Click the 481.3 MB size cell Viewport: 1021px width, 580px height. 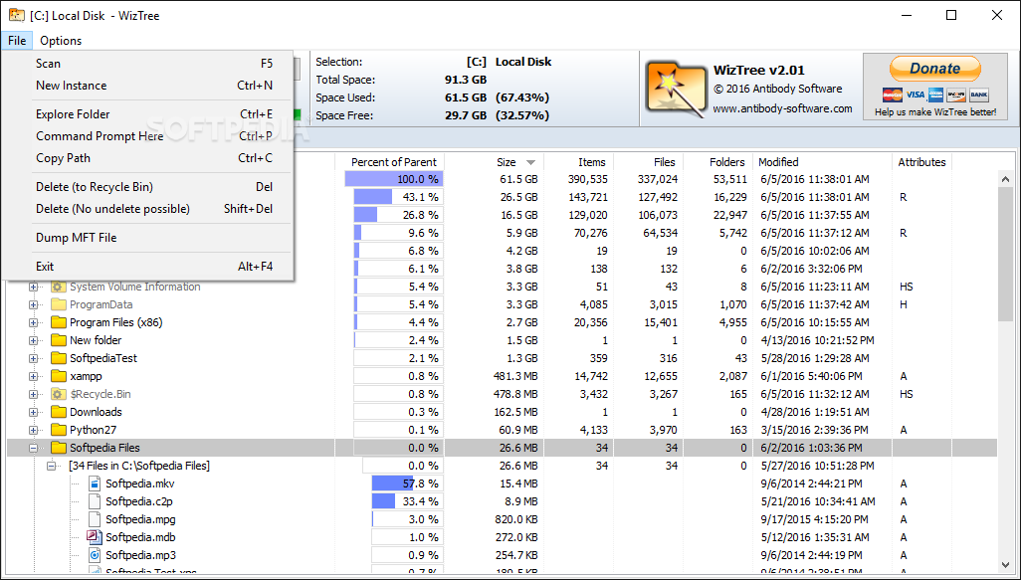(515, 376)
